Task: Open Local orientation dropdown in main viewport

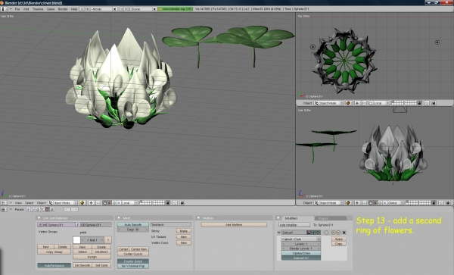Action: point(129,203)
